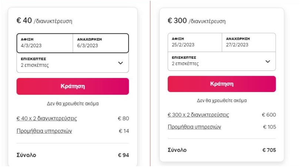The height and width of the screenshot is (167, 300).
Task: Expand guests chevron in the €300 card
Action: (268, 61)
